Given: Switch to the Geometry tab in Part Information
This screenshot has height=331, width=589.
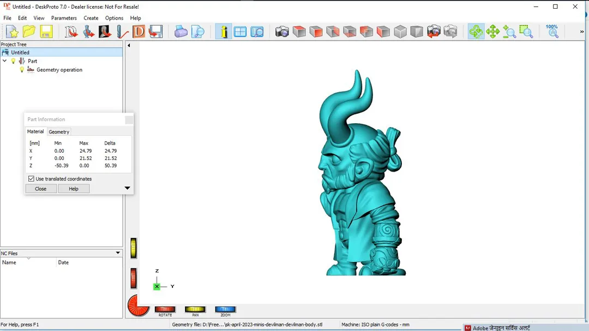Looking at the screenshot, I should 59,132.
